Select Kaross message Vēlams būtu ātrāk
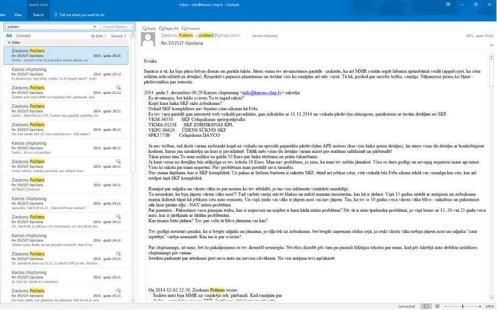 pyautogui.click(x=66, y=240)
